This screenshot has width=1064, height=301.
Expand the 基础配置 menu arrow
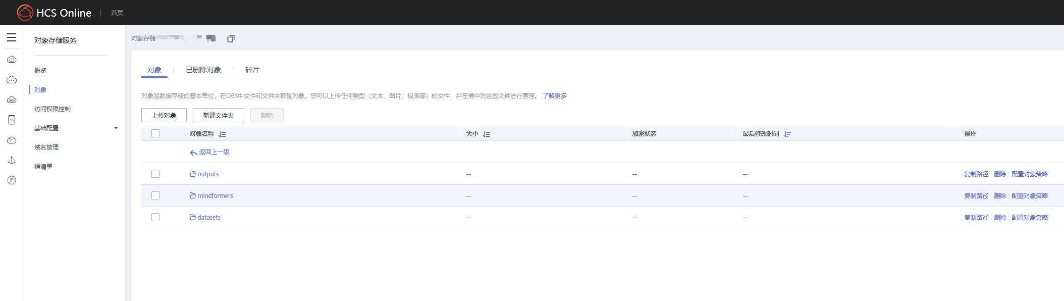point(116,128)
